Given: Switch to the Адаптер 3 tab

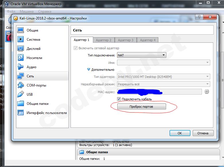Looking at the screenshot, I should pos(126,40).
